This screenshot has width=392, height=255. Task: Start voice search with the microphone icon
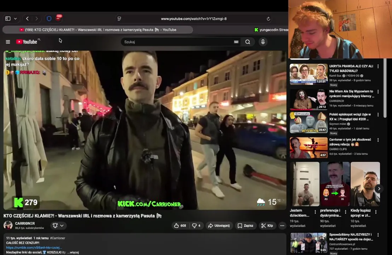(x=263, y=42)
